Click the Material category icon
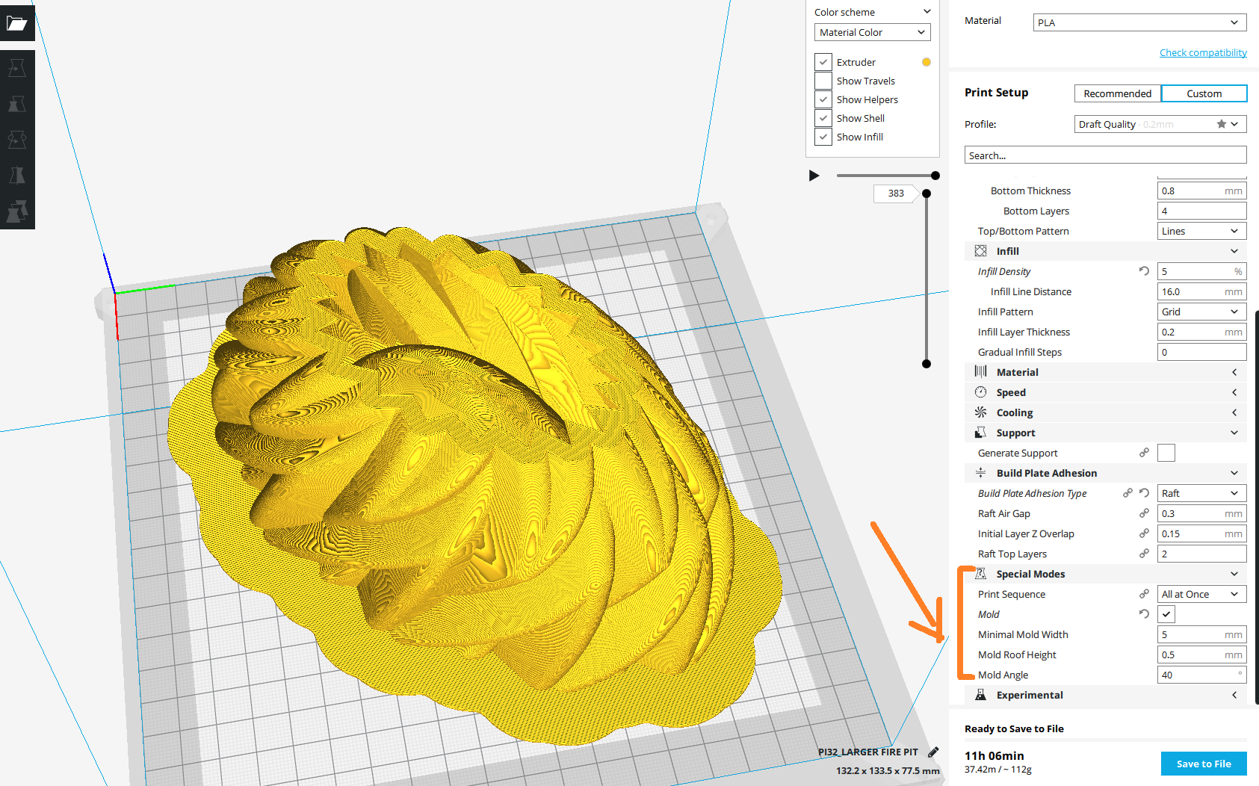1259x786 pixels. pos(980,372)
